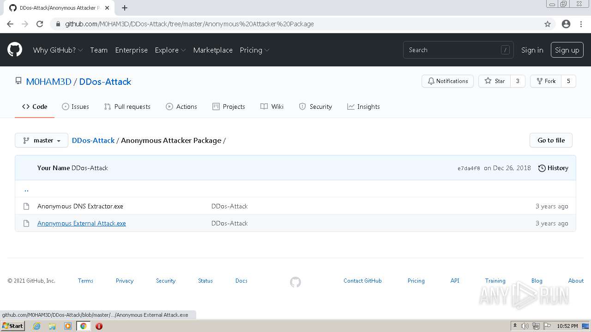Viewport: 591px width, 332px height.
Task: Open the Pull requests tab
Action: pos(127,107)
